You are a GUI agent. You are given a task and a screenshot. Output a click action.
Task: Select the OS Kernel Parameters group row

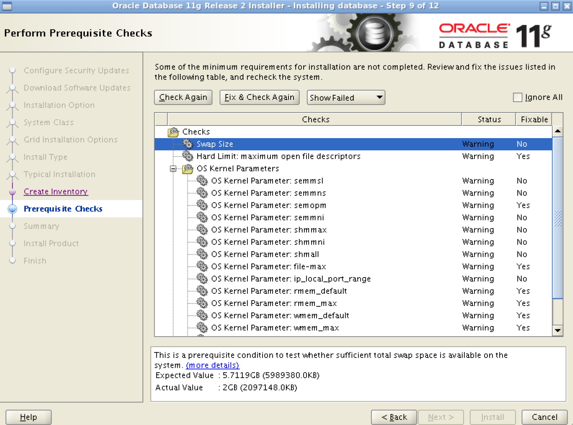pyautogui.click(x=353, y=168)
